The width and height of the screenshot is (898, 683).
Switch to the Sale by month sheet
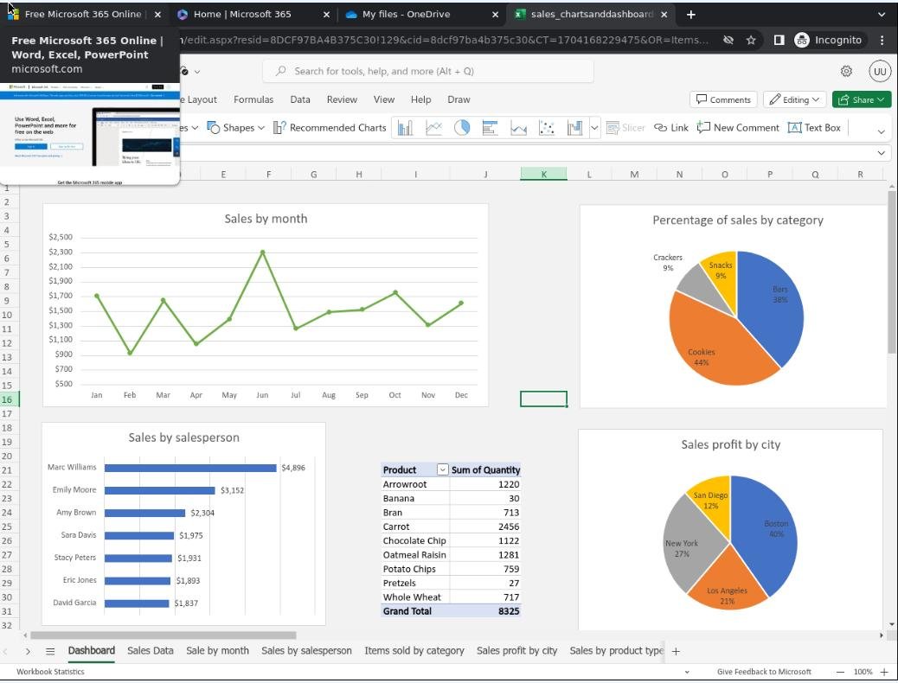218,650
